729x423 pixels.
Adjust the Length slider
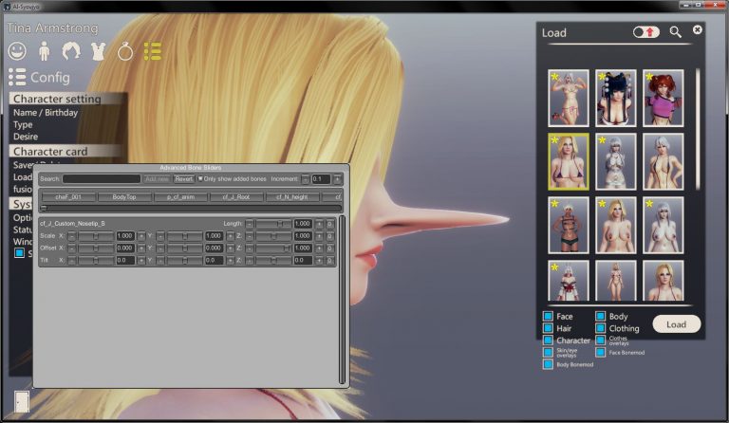[x=273, y=224]
